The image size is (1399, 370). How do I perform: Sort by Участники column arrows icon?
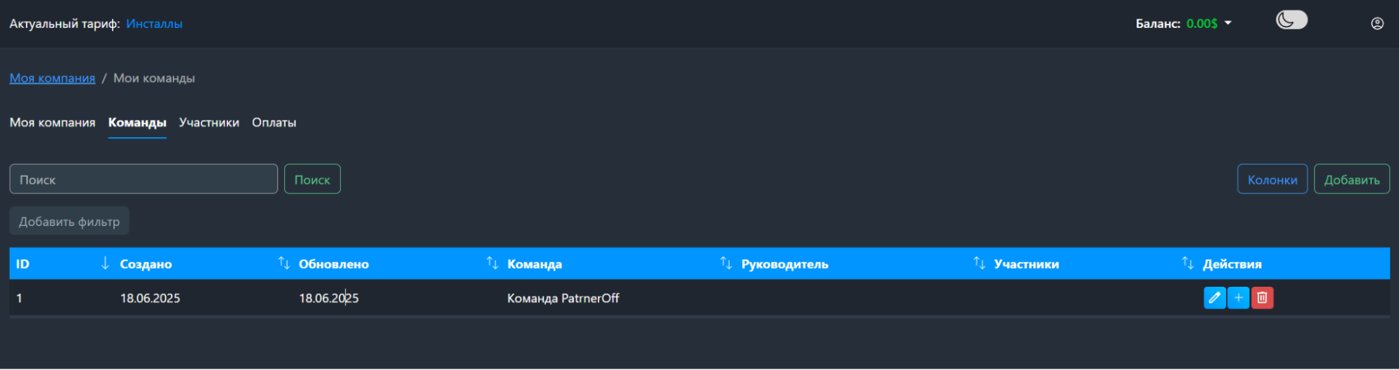(1188, 263)
